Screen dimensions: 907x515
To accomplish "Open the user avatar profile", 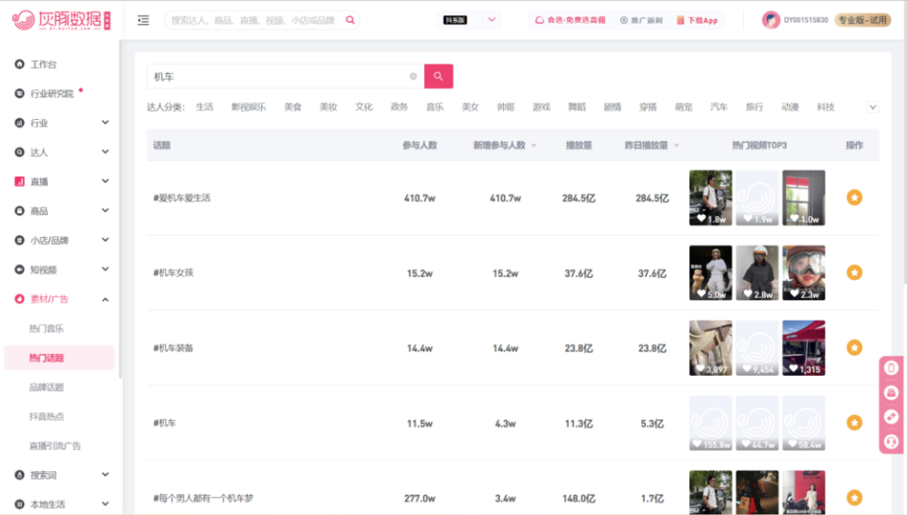I will (770, 19).
